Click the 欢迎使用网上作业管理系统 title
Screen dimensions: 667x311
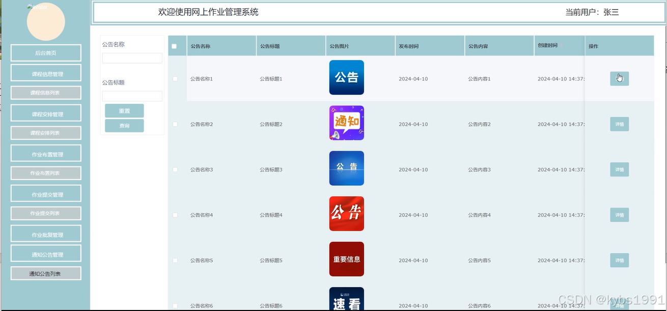208,12
